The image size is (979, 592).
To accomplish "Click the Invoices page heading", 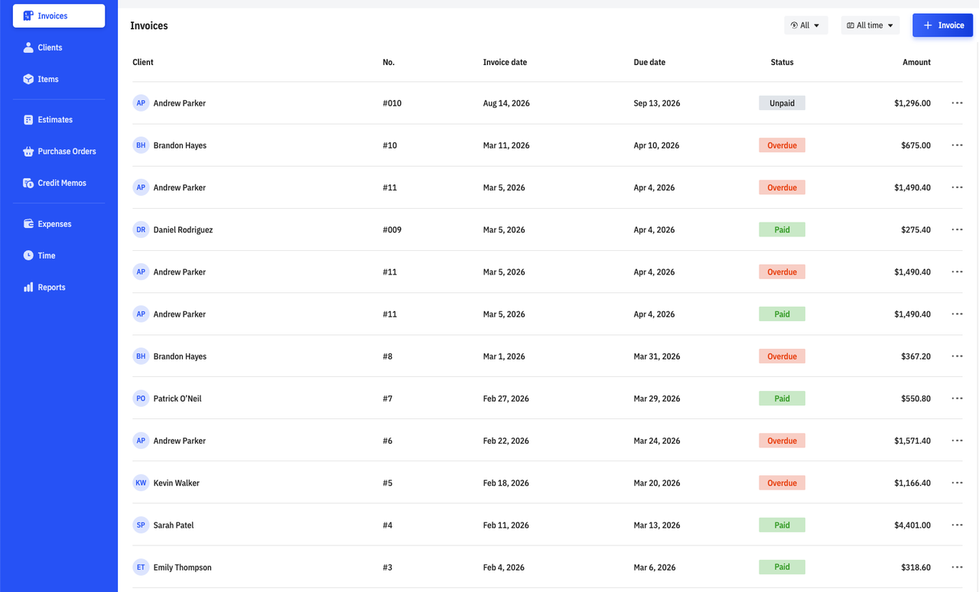I will tap(149, 26).
